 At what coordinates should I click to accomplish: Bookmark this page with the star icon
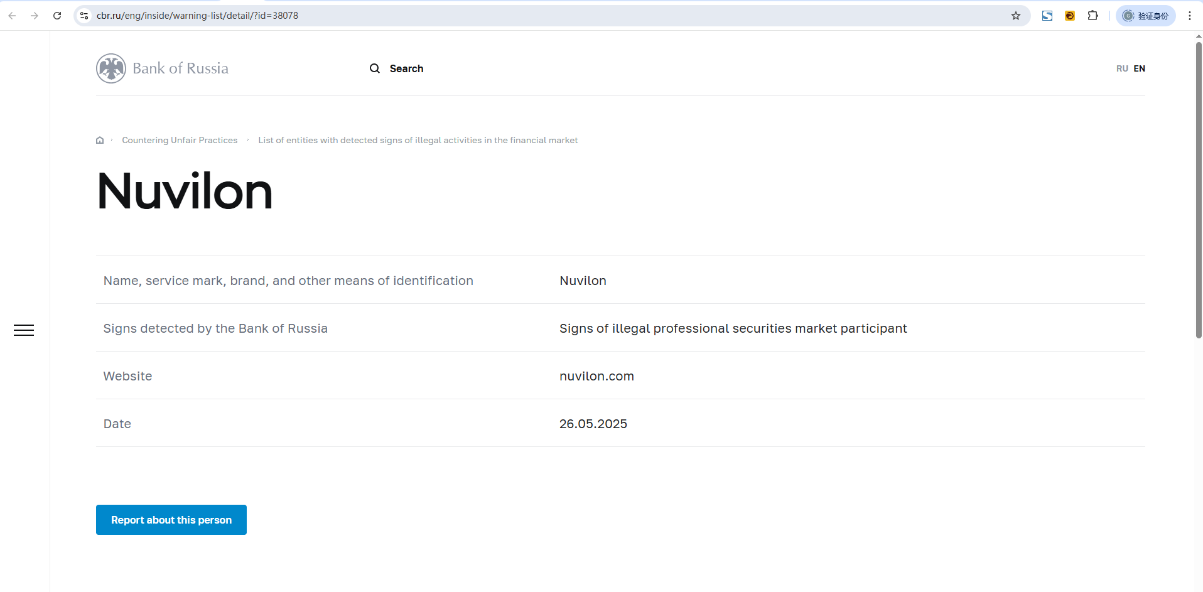1016,16
